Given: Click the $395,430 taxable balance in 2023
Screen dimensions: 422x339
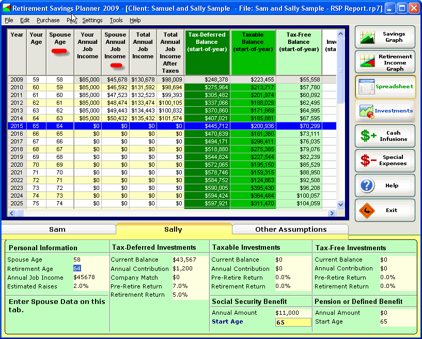Looking at the screenshot, I should coord(253,188).
